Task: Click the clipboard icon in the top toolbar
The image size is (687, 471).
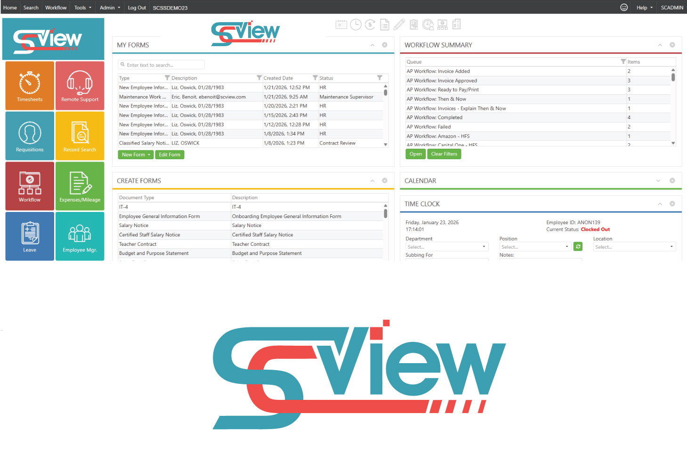Action: point(414,24)
